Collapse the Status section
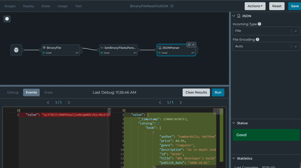Image resolution: width=301 pixels, height=168 pixels. [234, 123]
